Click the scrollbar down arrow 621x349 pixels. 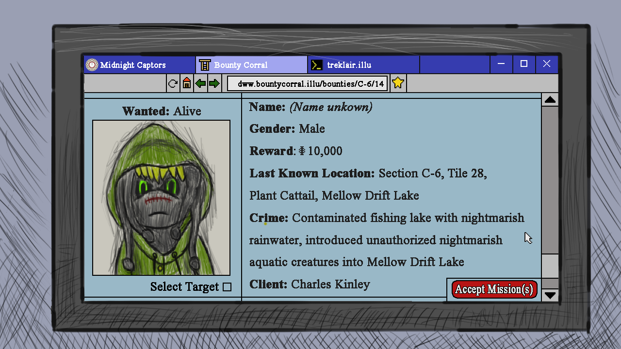point(550,295)
